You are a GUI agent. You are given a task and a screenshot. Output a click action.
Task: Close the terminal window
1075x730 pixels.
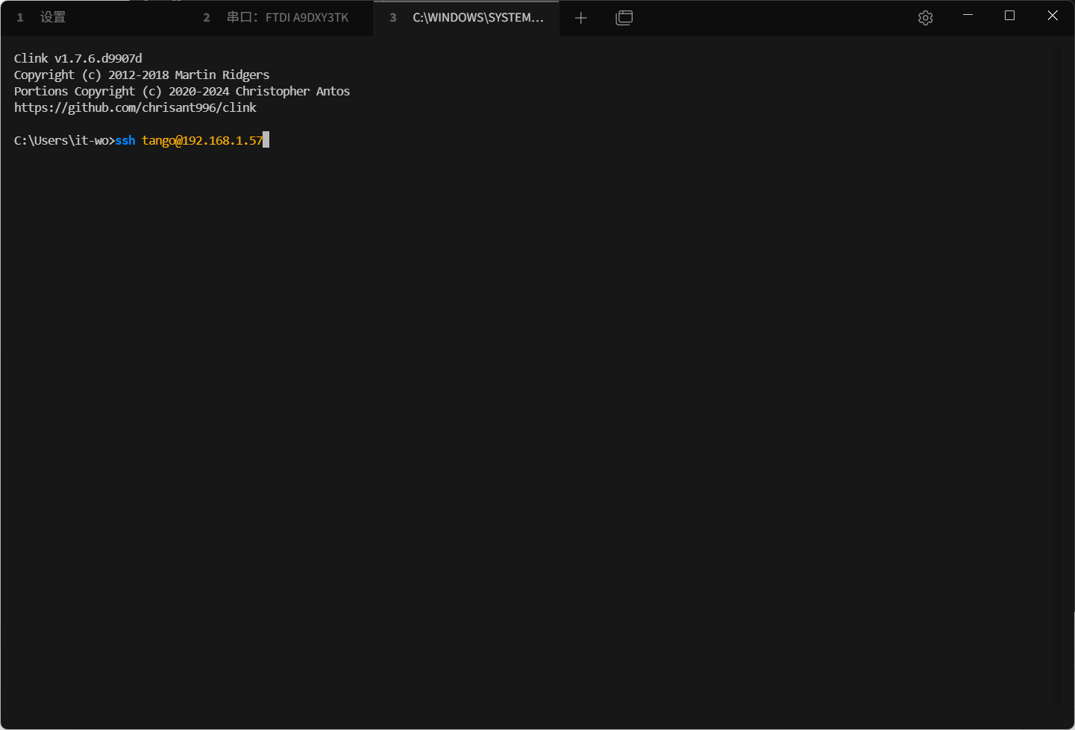pos(1053,16)
